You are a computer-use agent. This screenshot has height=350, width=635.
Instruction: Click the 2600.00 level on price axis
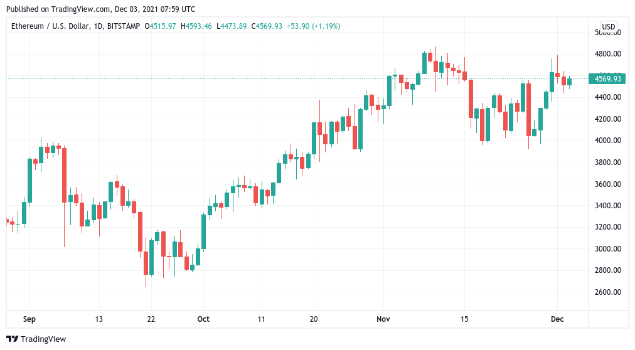pyautogui.click(x=607, y=292)
